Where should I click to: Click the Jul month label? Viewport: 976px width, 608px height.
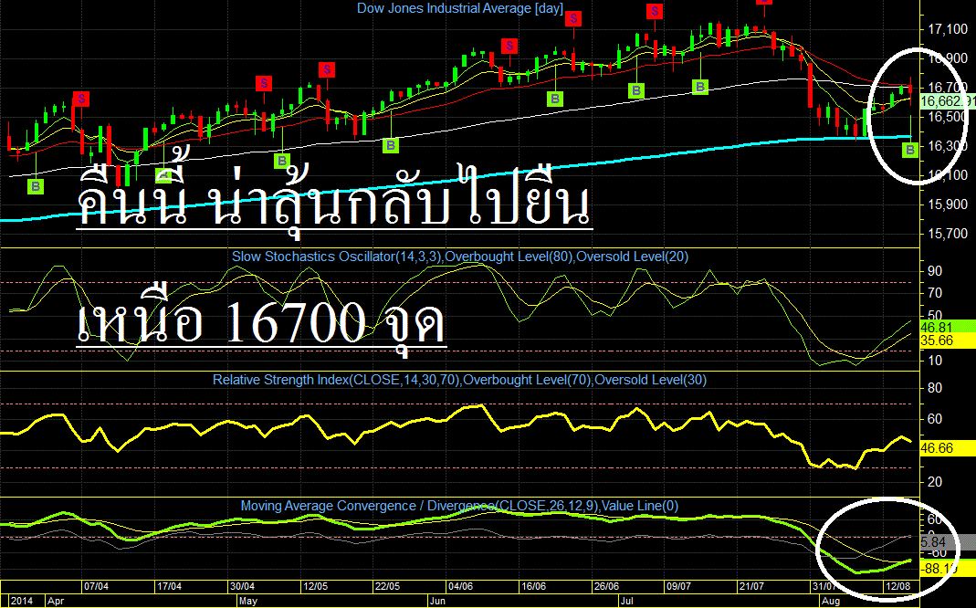tap(627, 602)
